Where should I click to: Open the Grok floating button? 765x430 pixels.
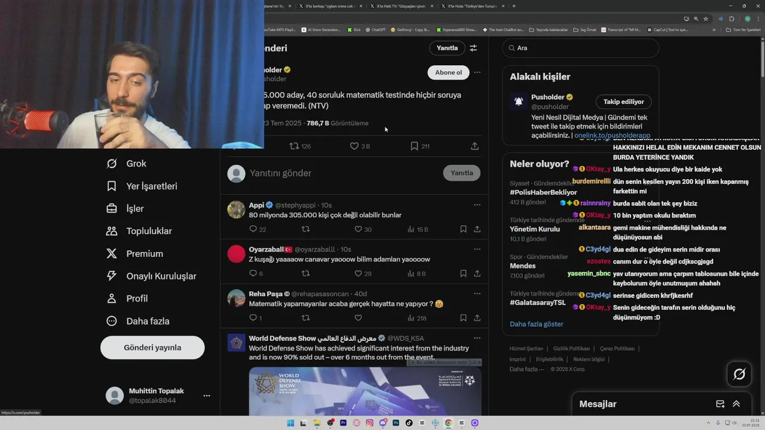coord(739,374)
